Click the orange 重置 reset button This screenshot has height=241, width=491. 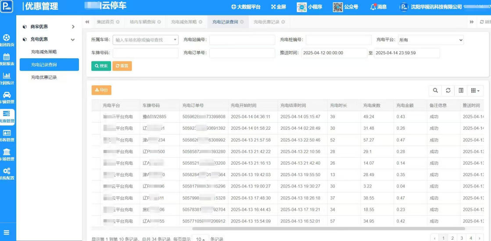(122, 66)
